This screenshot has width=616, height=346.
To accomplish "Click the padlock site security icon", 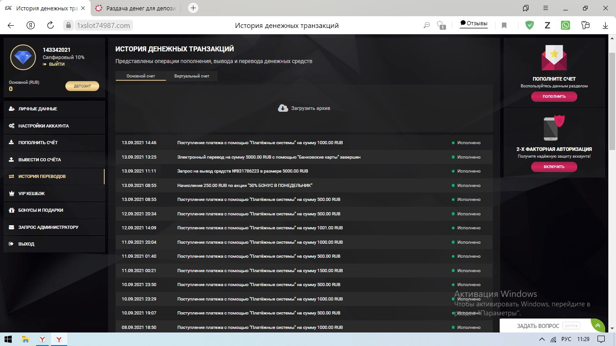I will tap(69, 26).
